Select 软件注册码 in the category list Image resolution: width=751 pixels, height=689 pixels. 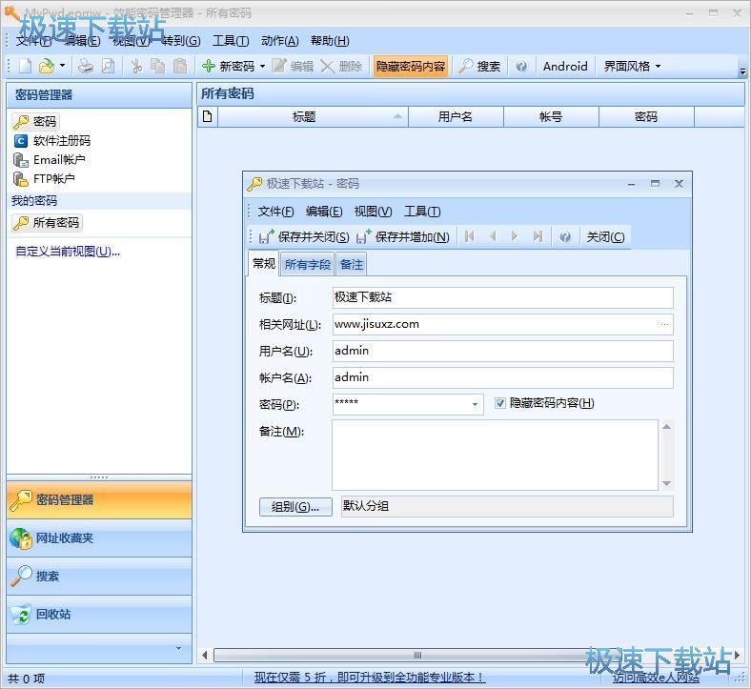coord(61,141)
